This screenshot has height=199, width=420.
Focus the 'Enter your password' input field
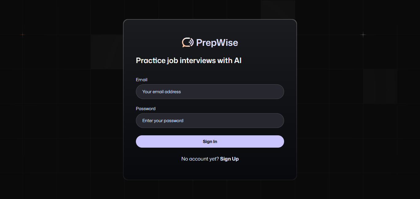[x=210, y=121]
